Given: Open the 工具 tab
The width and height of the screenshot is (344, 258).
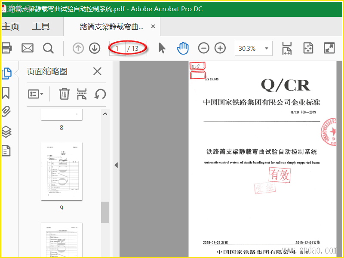Looking at the screenshot, I should [x=41, y=26].
